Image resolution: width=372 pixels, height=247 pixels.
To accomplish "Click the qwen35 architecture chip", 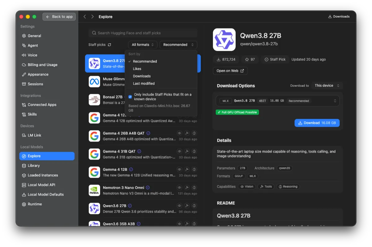I will pos(285,168).
